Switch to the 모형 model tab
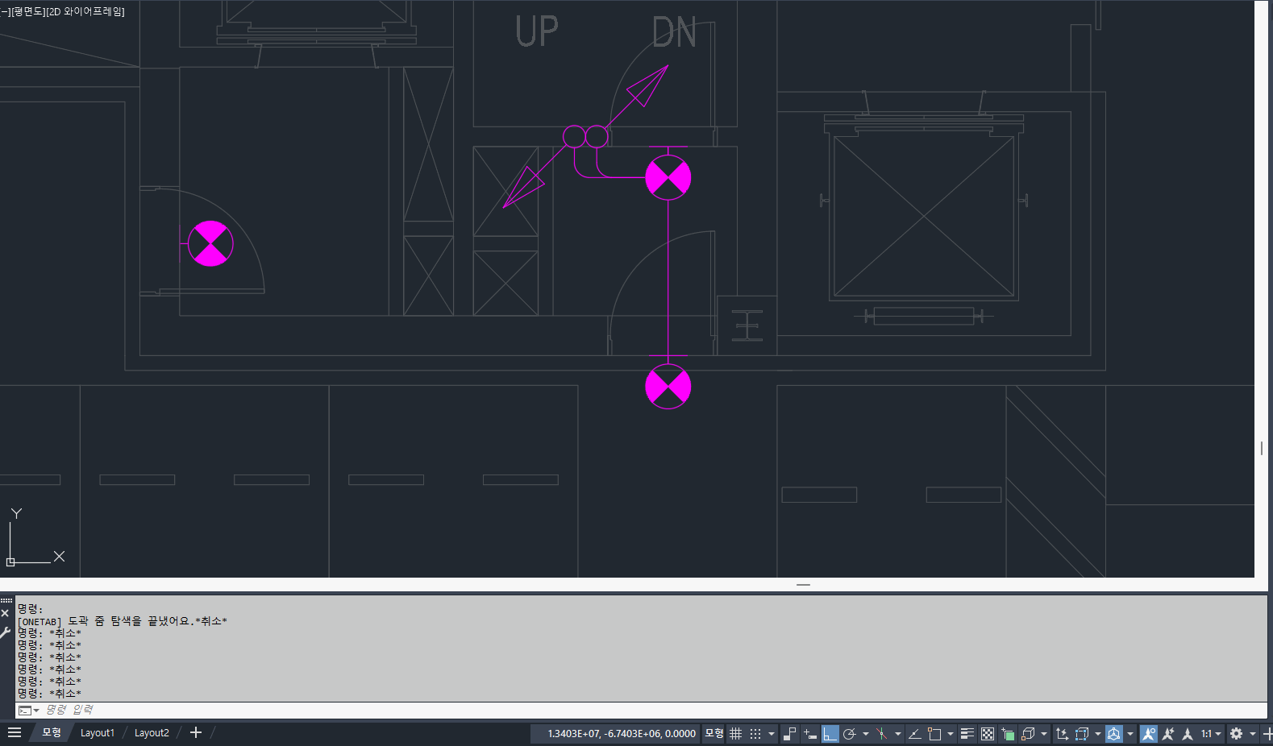Screen dimensions: 1273x746 [52, 732]
